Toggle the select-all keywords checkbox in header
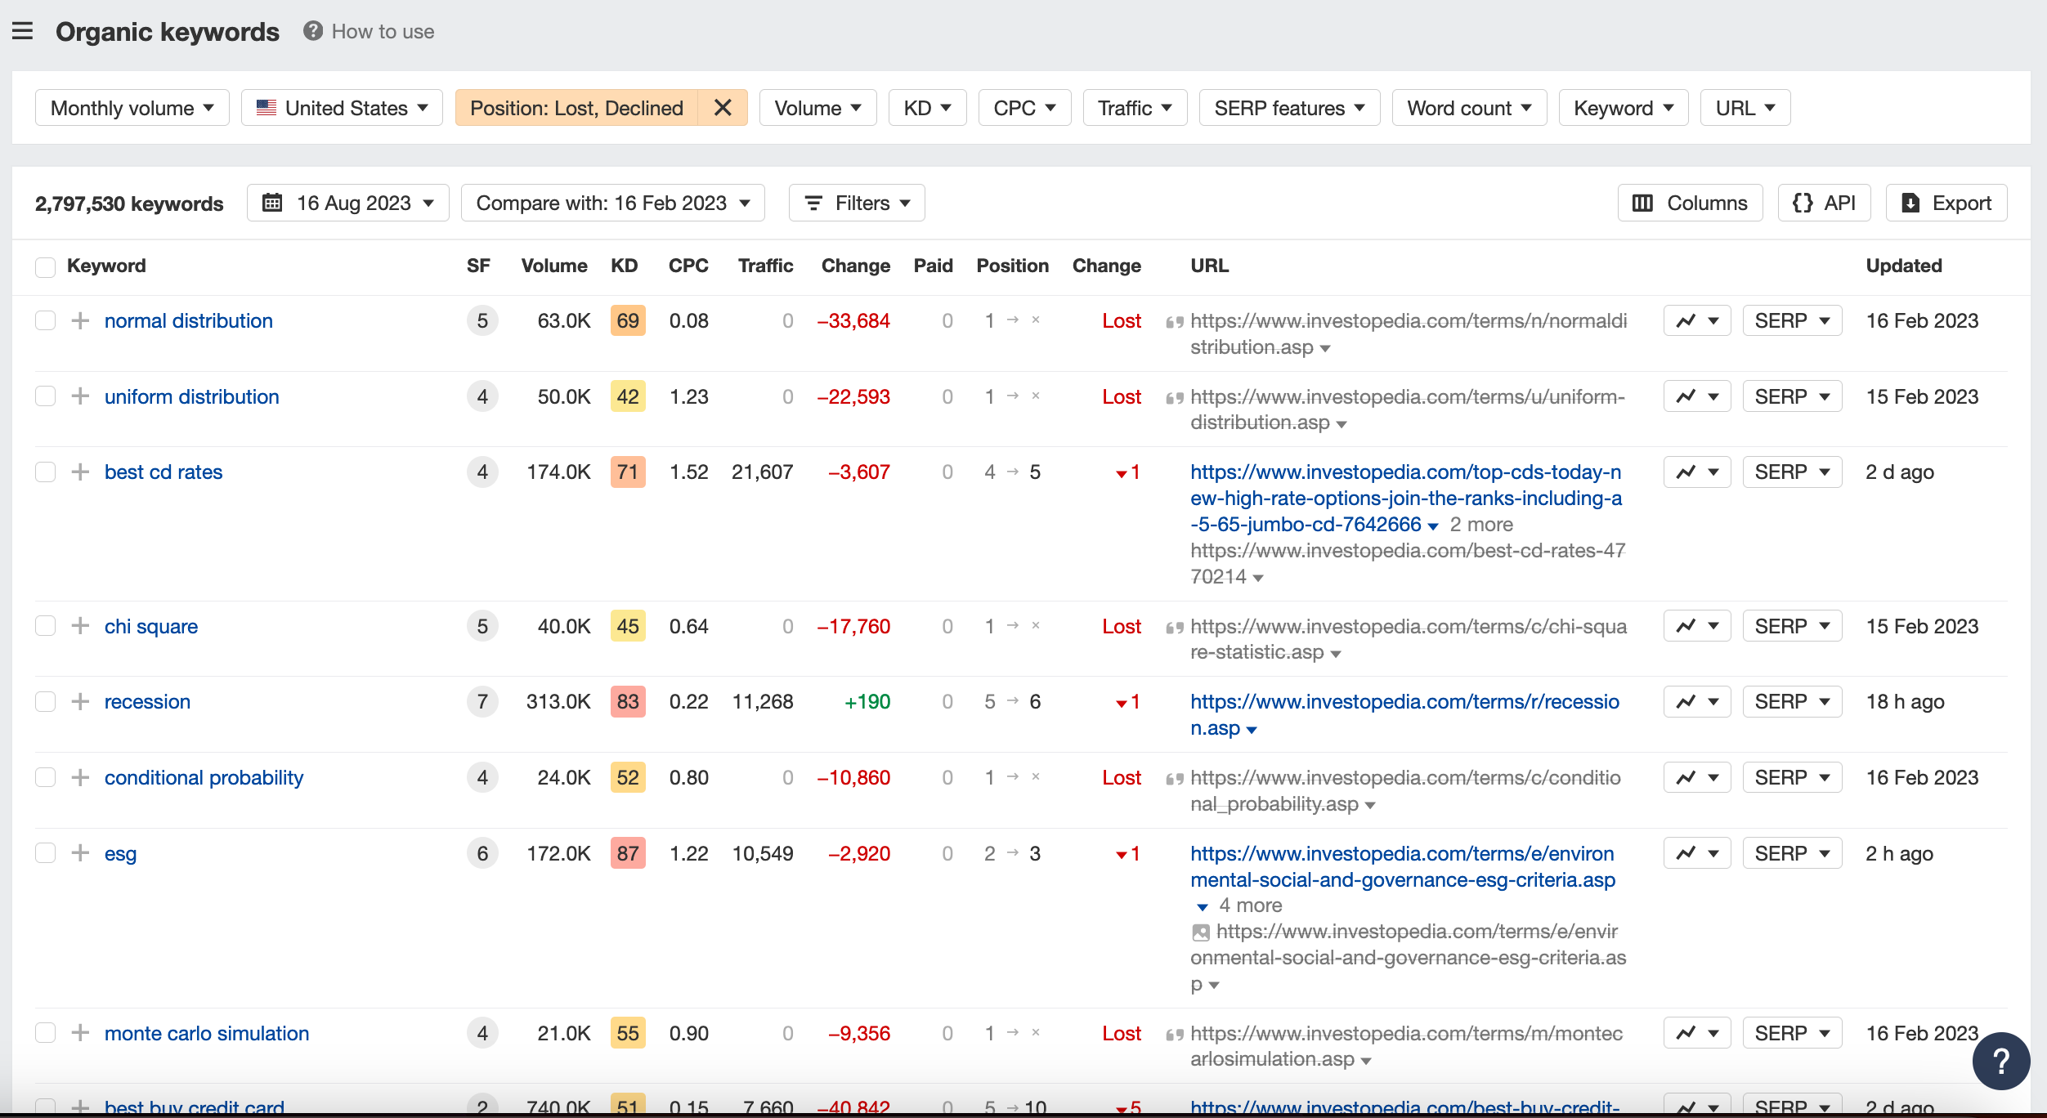 [x=45, y=266]
